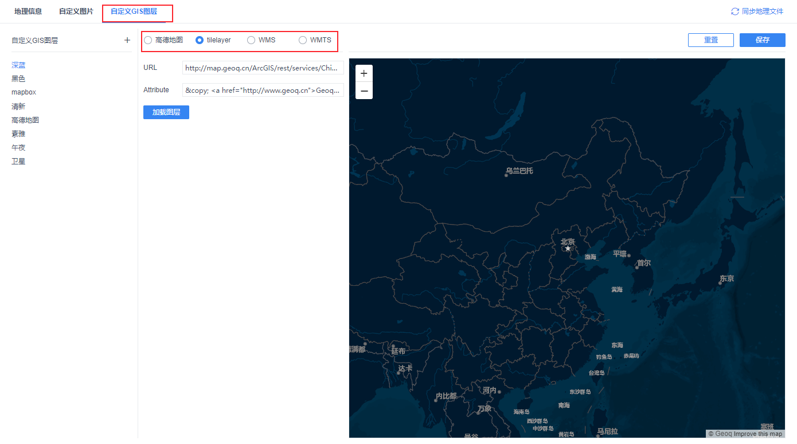Select the 卫星 layer
The width and height of the screenshot is (797, 444).
click(x=18, y=162)
